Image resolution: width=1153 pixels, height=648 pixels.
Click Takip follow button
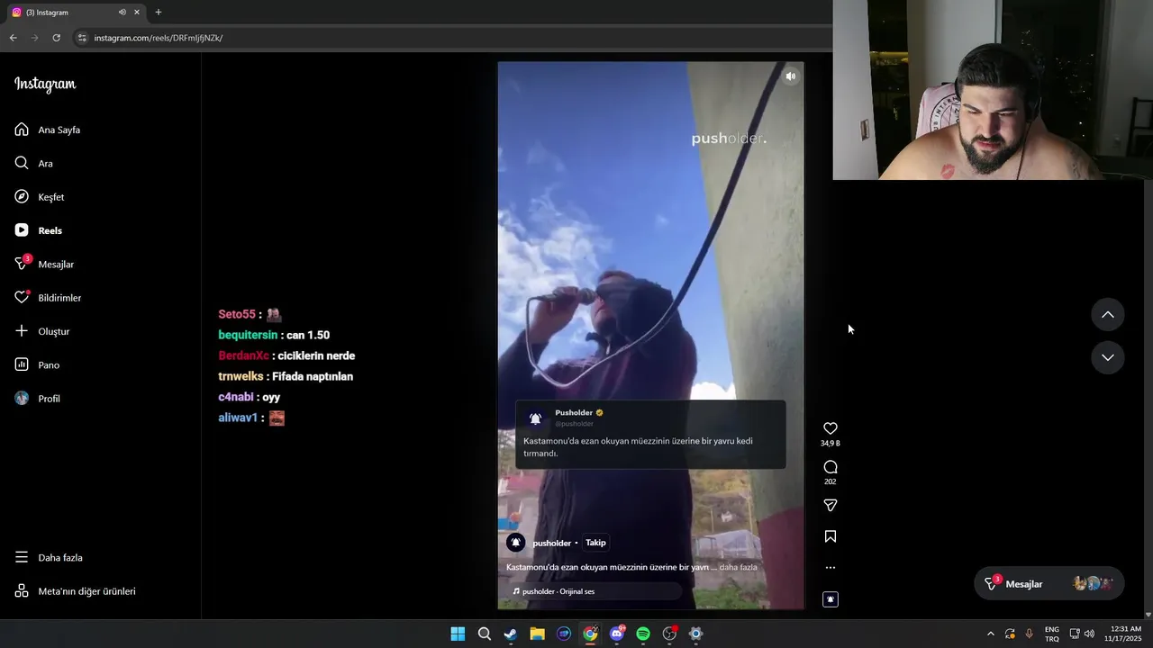(x=595, y=543)
